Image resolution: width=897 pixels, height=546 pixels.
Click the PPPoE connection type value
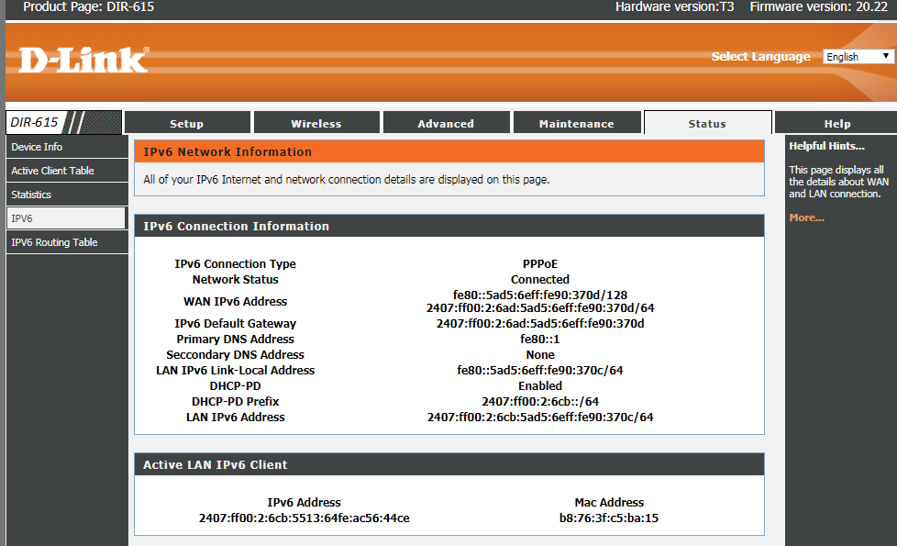point(540,264)
